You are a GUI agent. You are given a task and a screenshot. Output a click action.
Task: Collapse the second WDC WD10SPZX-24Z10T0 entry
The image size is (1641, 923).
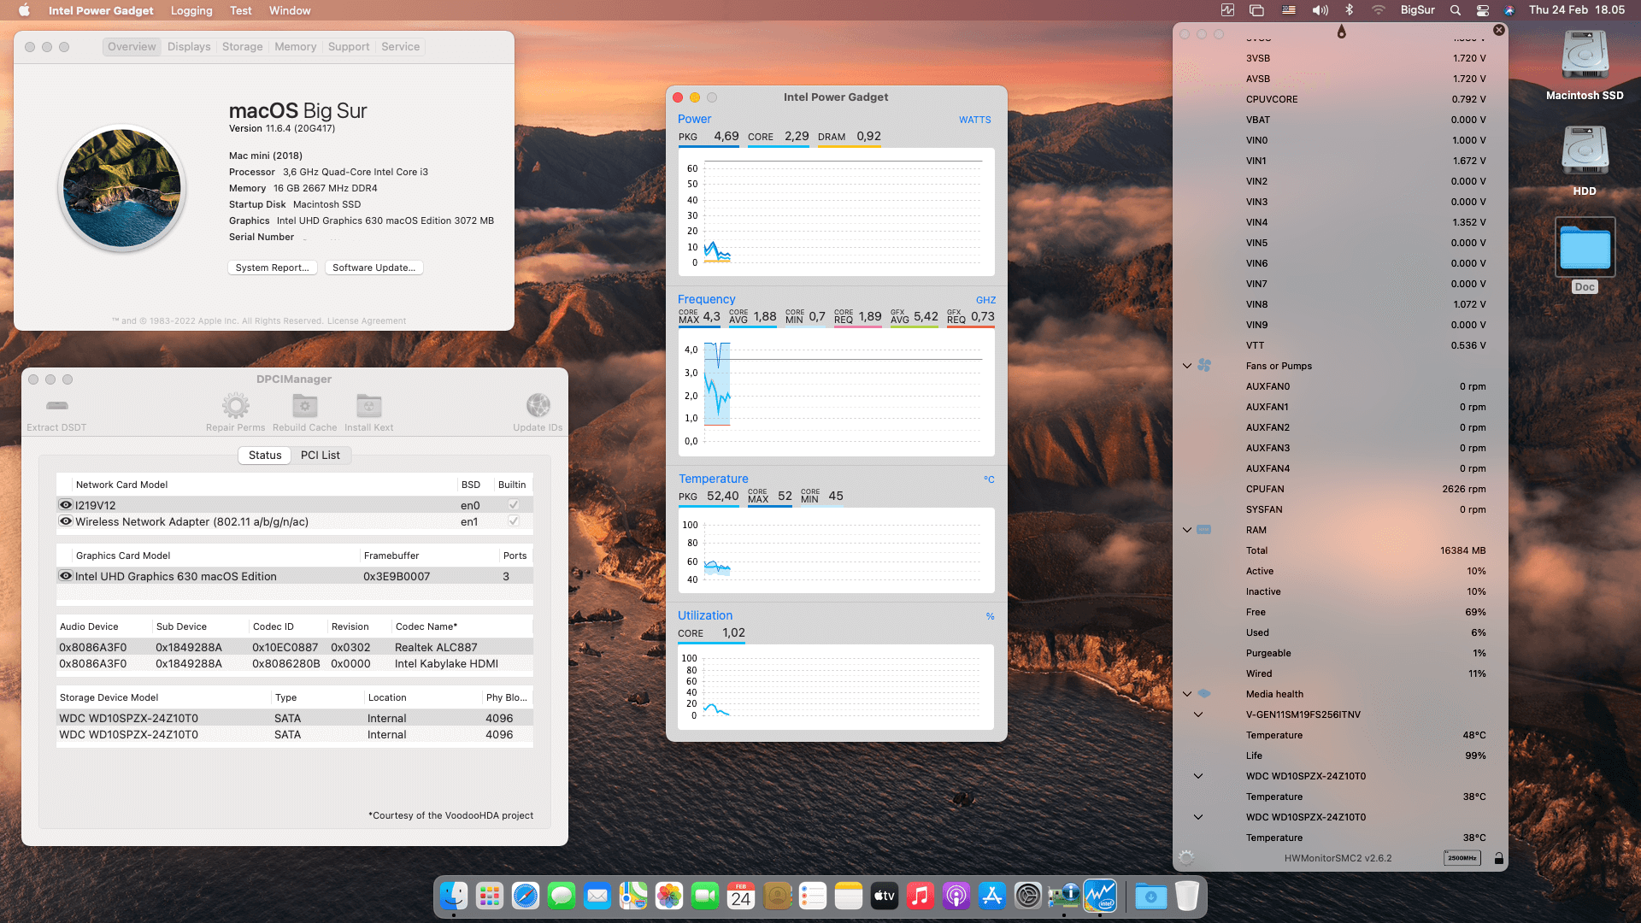(1198, 817)
